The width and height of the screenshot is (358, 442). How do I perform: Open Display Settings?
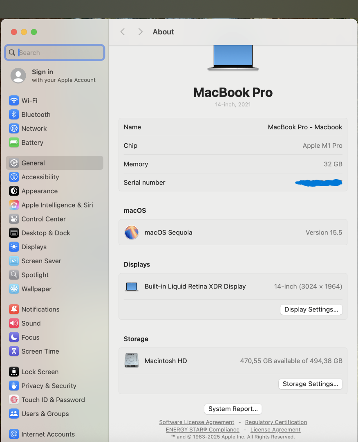(x=311, y=309)
